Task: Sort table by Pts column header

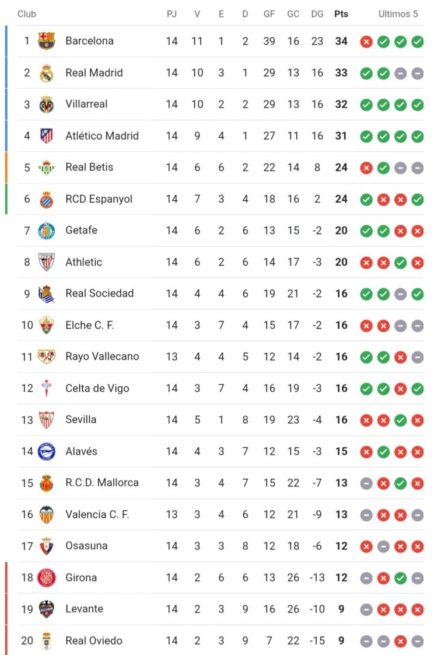Action: pos(341,14)
